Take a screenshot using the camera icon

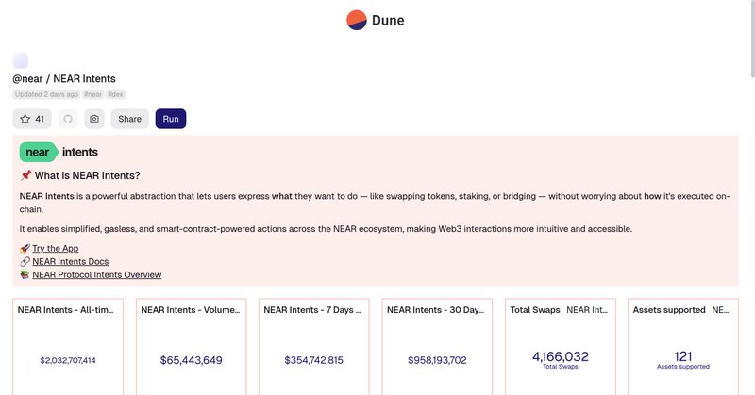click(94, 119)
